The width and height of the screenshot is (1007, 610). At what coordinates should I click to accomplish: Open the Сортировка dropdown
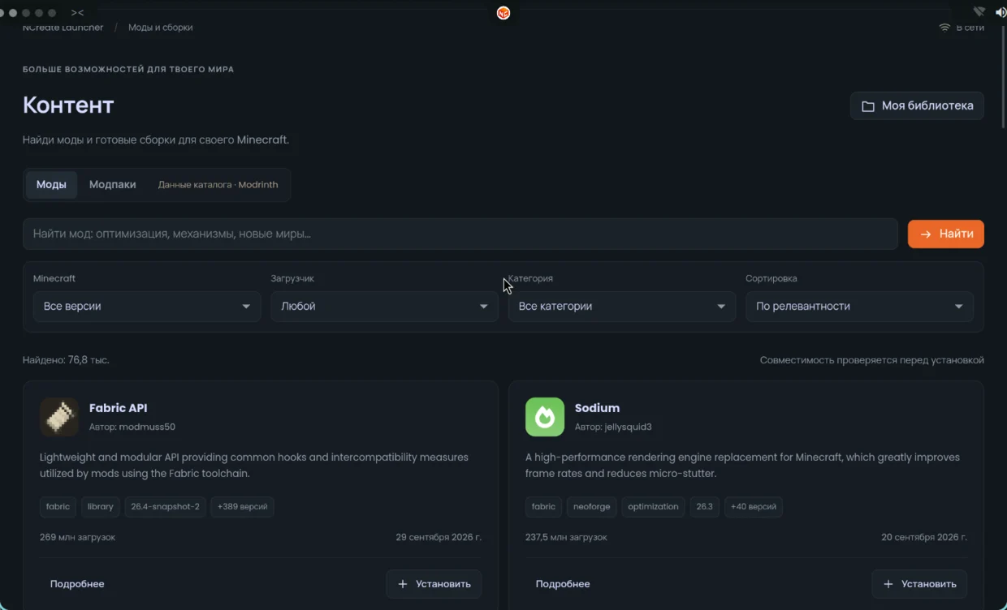(859, 307)
